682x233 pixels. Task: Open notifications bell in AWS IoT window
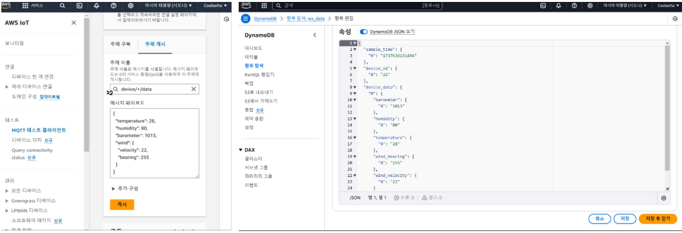[x=96, y=6]
